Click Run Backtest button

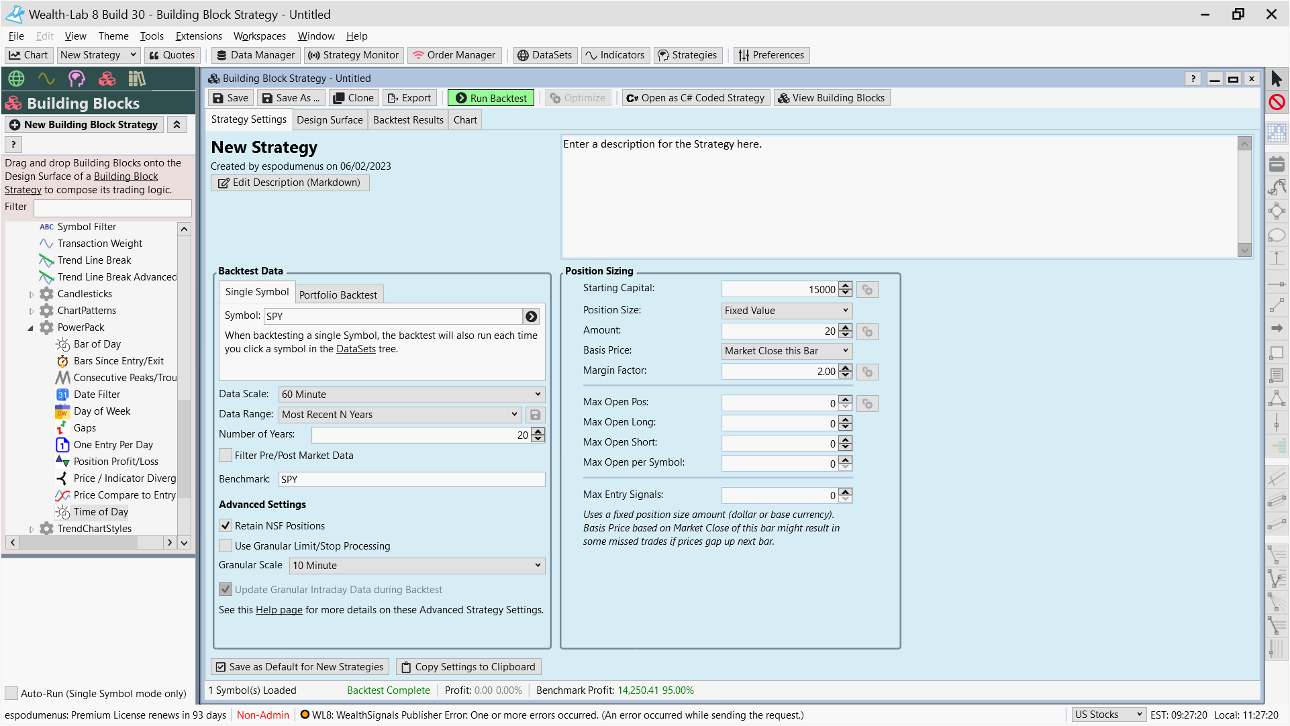491,98
